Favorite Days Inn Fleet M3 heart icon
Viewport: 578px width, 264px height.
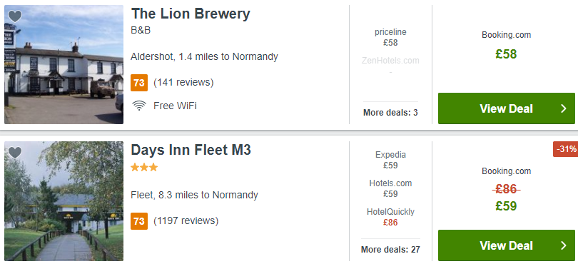(15, 153)
